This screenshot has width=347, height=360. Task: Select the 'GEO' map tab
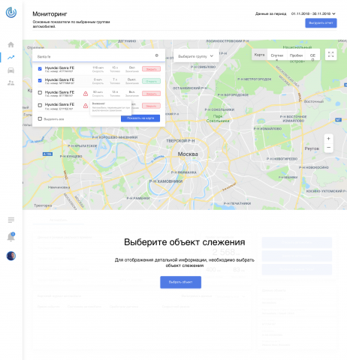click(312, 55)
